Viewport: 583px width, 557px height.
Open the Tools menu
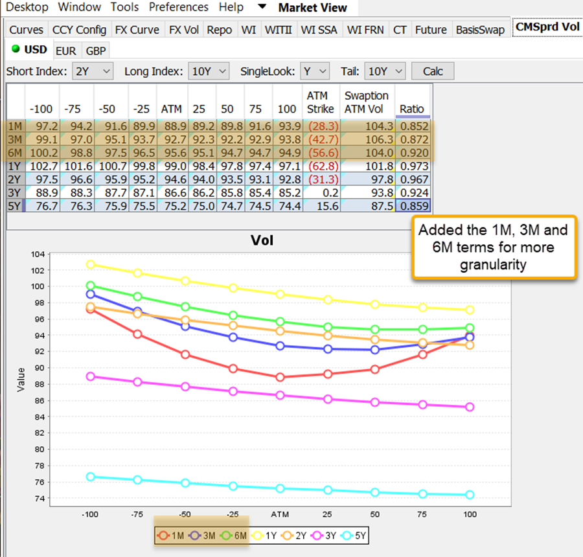tap(124, 7)
